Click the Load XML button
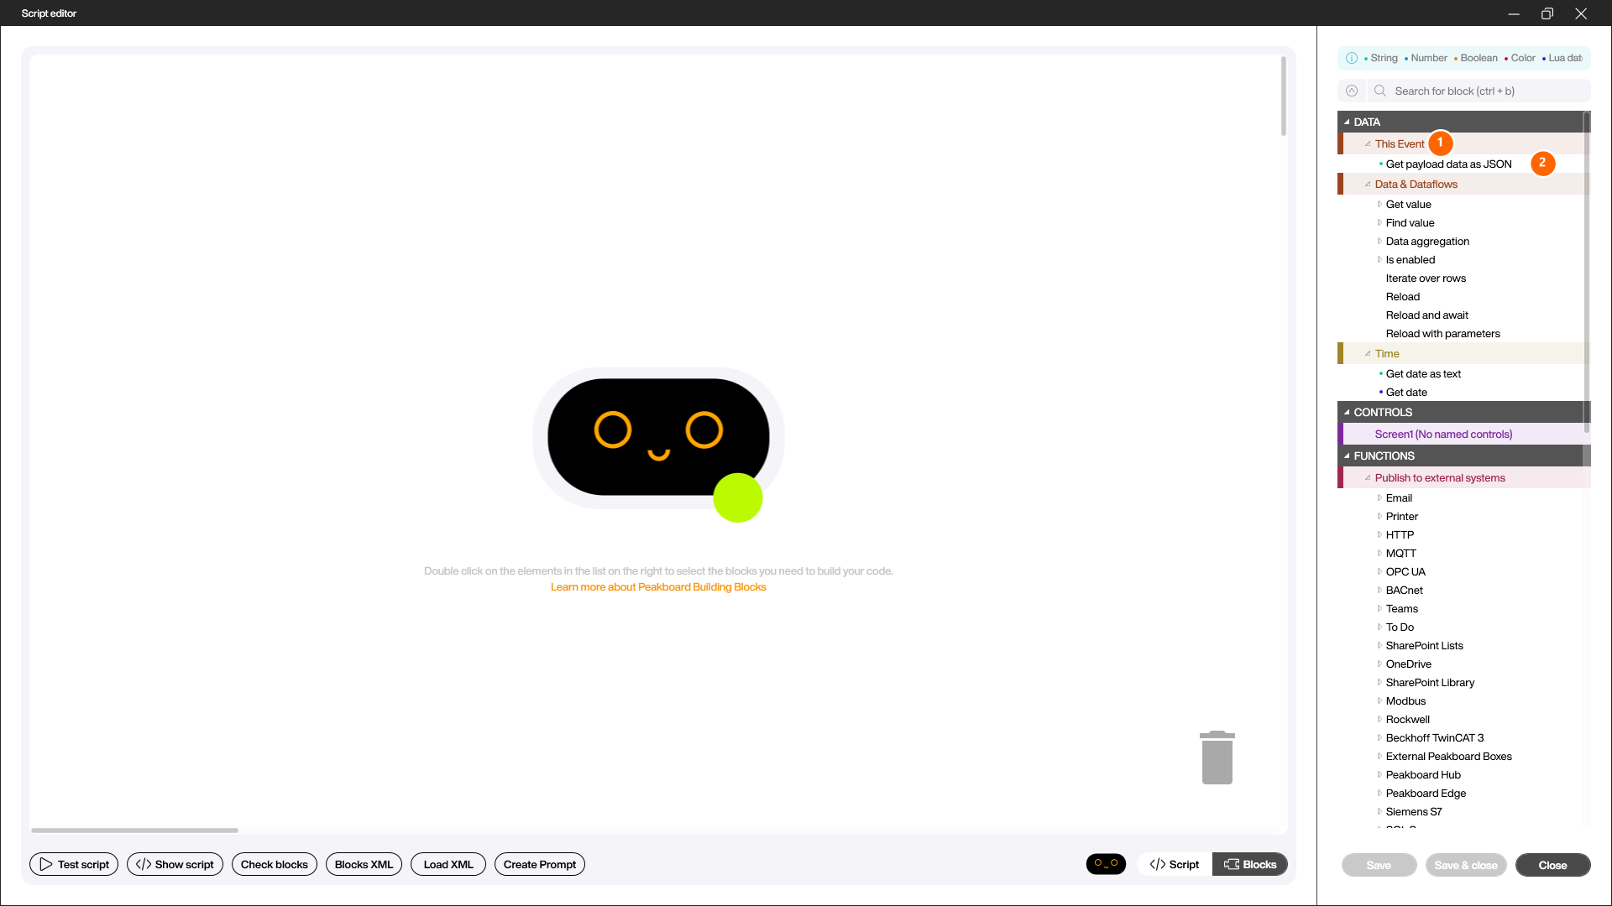This screenshot has width=1612, height=906. tap(448, 864)
